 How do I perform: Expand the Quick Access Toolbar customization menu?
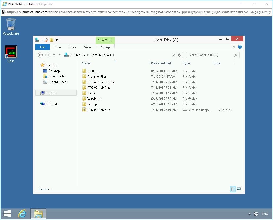point(56,40)
